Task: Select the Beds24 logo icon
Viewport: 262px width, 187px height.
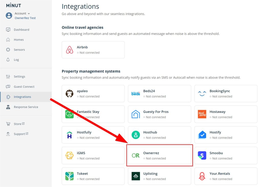Action: pos(136,94)
